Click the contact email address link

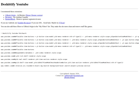click(x=74, y=75)
